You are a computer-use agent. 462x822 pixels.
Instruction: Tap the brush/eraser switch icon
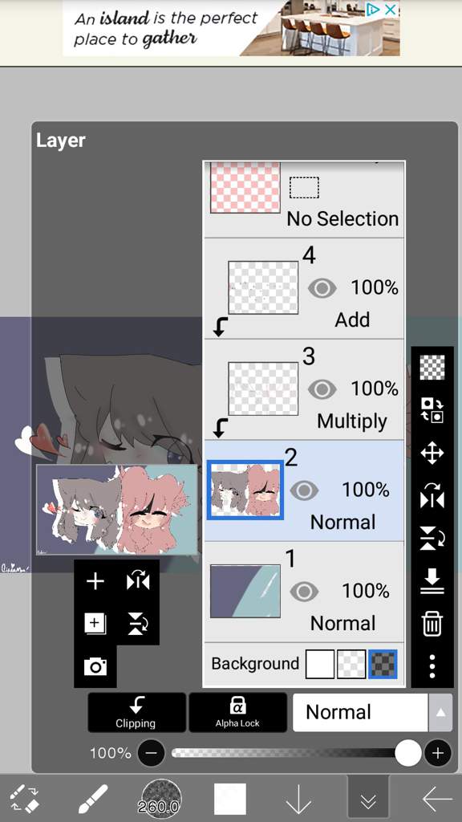(x=25, y=799)
